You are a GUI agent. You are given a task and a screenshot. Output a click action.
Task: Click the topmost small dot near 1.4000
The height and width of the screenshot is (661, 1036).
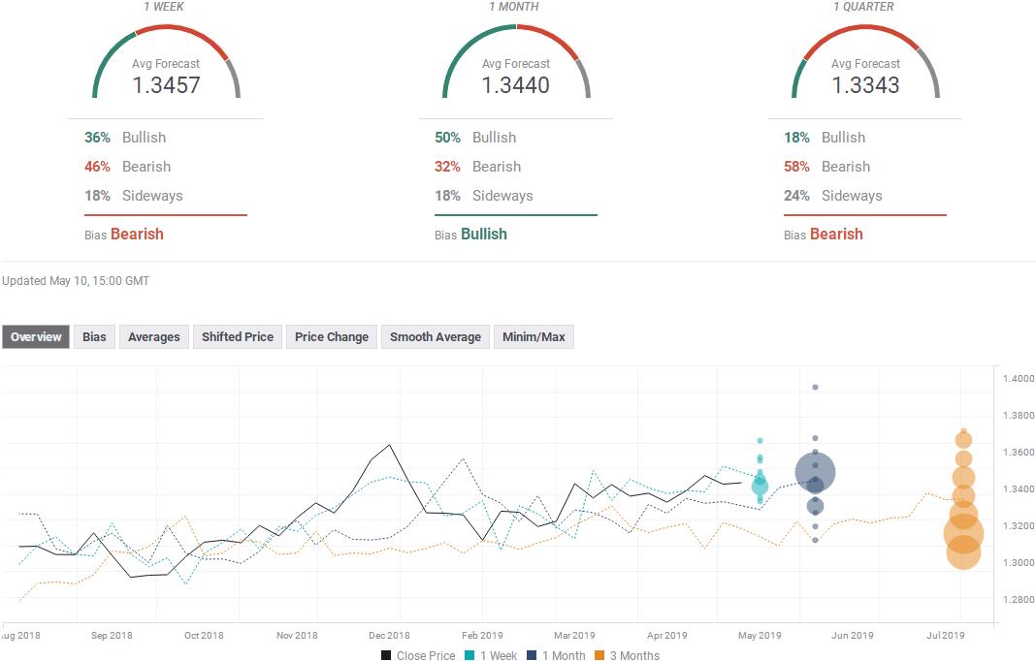pyautogui.click(x=816, y=387)
